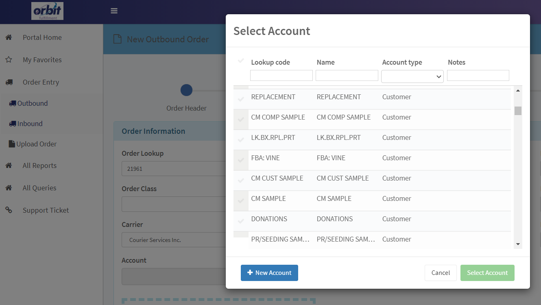The width and height of the screenshot is (541, 305).
Task: Click the Support Ticket link icon
Action: (9, 210)
